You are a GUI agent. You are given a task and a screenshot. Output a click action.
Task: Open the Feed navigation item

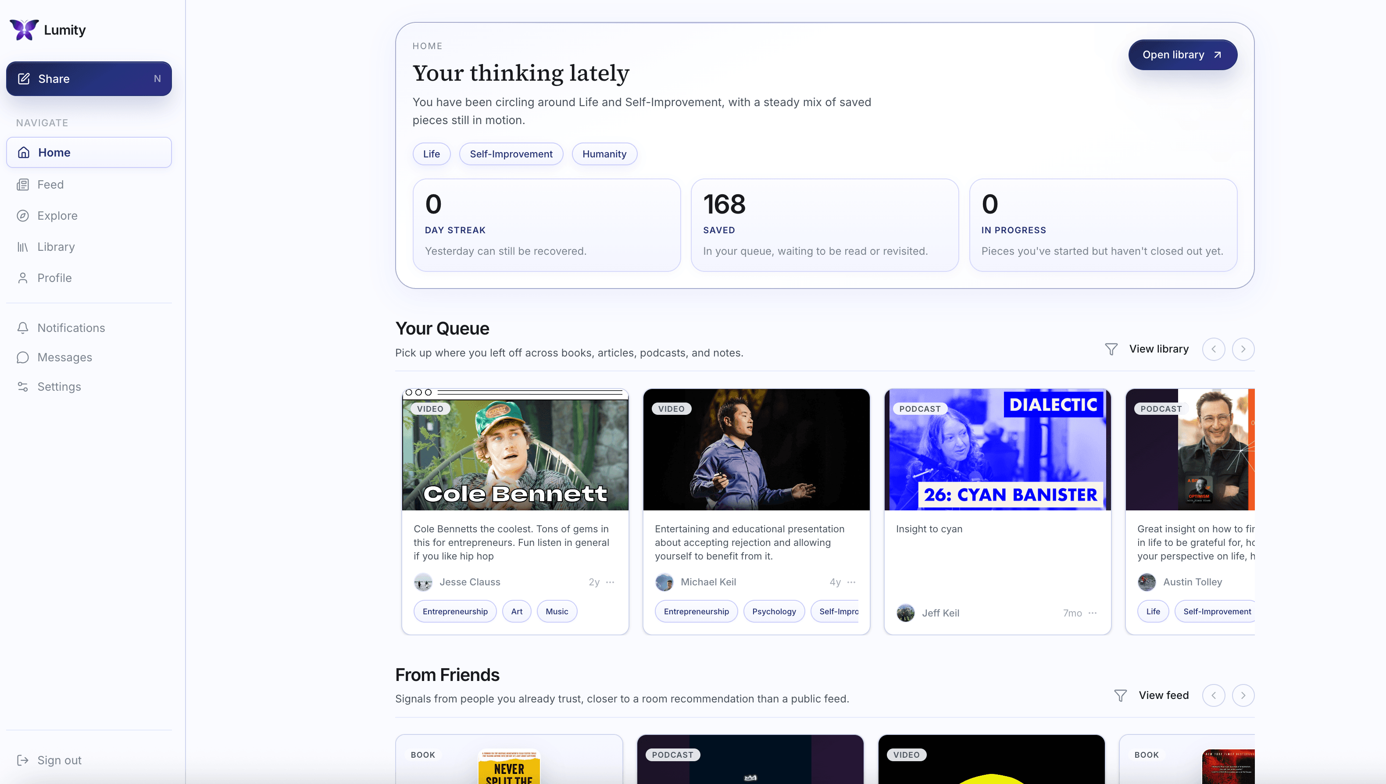pos(89,185)
